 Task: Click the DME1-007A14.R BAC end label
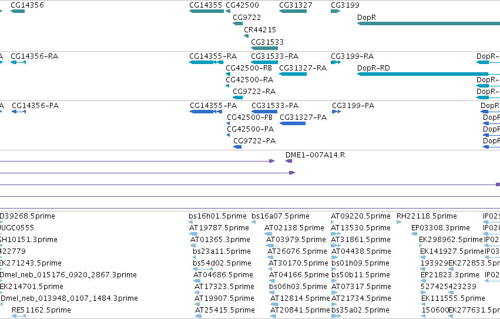[x=315, y=155]
